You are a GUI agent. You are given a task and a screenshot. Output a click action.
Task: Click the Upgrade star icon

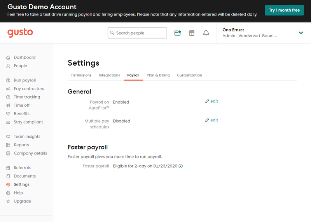(x=8, y=201)
